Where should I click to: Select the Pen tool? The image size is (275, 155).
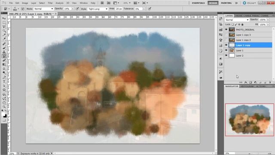4,77
